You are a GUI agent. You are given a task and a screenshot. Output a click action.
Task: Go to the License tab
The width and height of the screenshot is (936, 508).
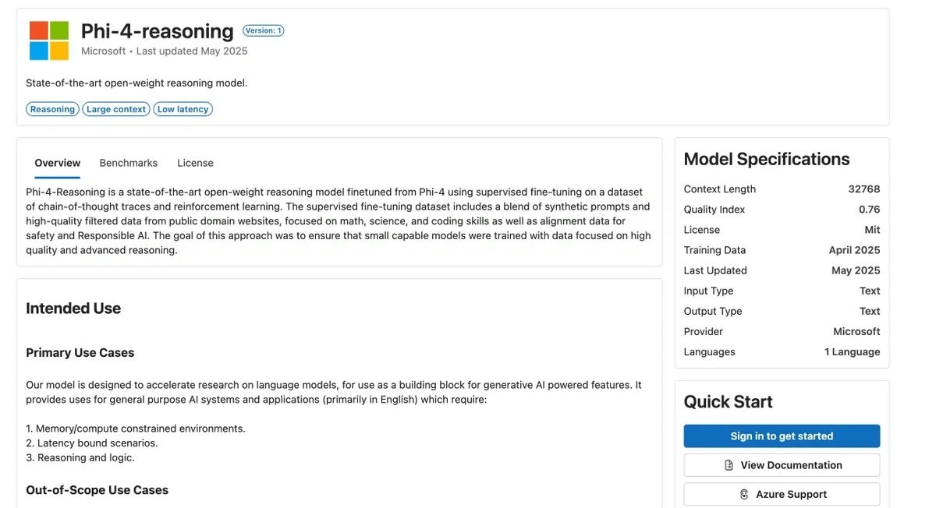pos(195,163)
